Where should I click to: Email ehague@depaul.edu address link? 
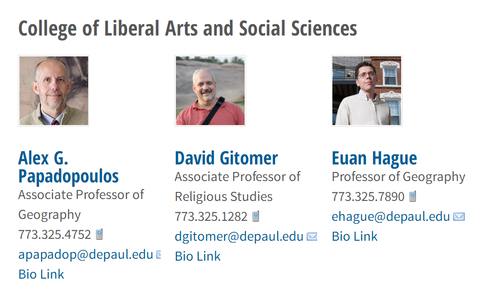pyautogui.click(x=391, y=217)
